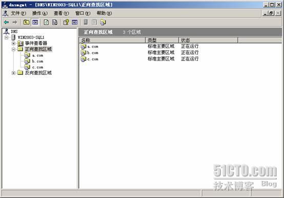Collapse the WIN2003-SQL1 server node
Image resolution: width=284 pixels, height=198 pixels.
tap(7, 37)
